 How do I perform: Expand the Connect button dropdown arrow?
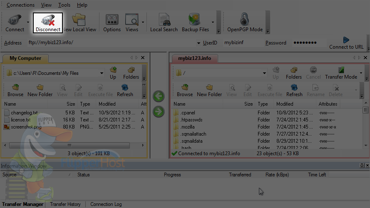point(28,22)
